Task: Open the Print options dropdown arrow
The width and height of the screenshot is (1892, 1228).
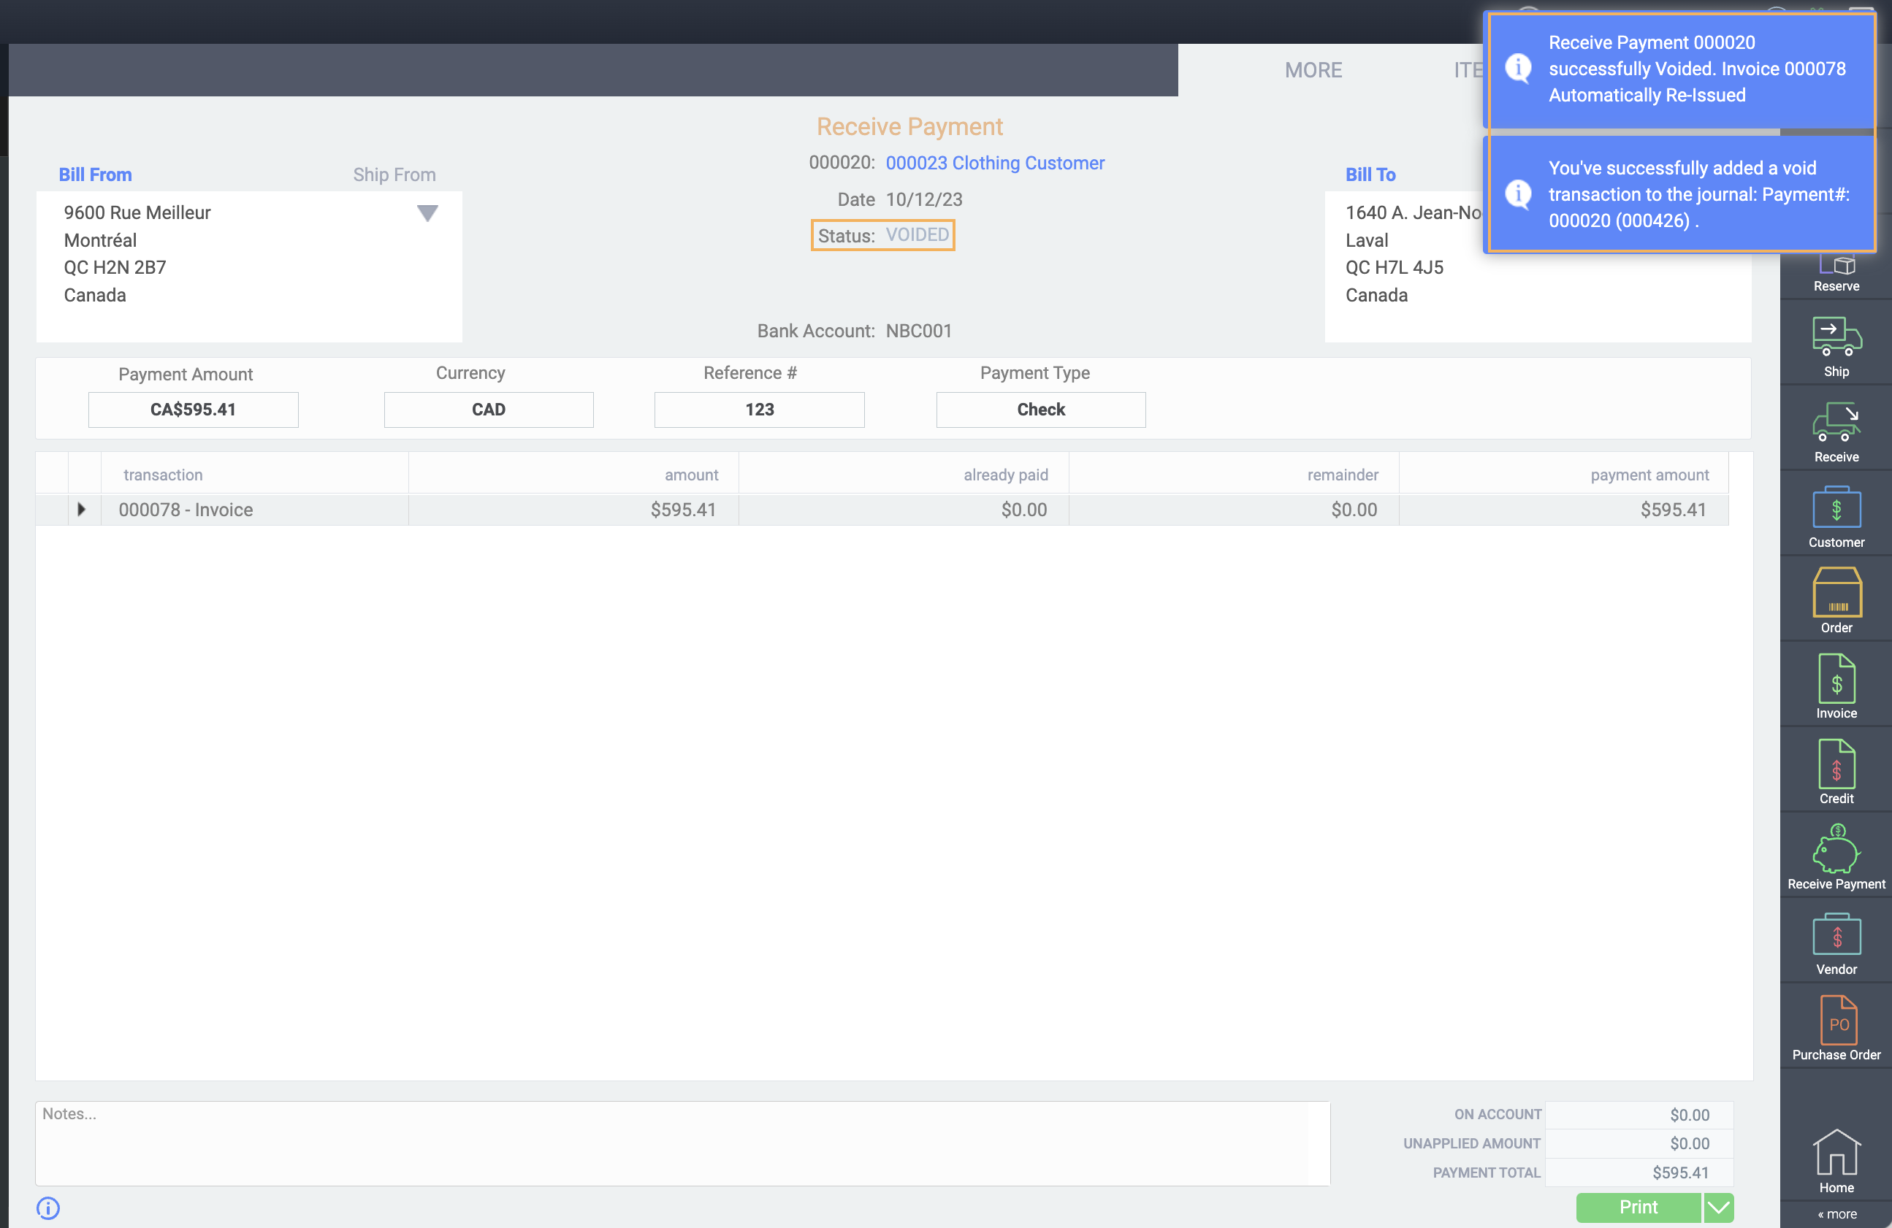Action: pos(1718,1208)
